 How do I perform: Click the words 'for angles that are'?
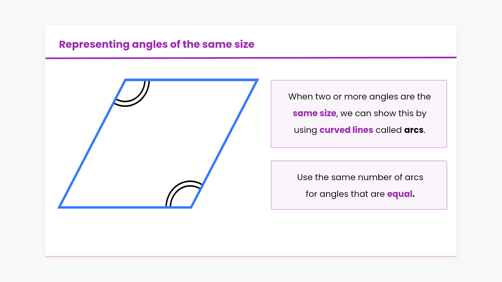click(x=345, y=194)
